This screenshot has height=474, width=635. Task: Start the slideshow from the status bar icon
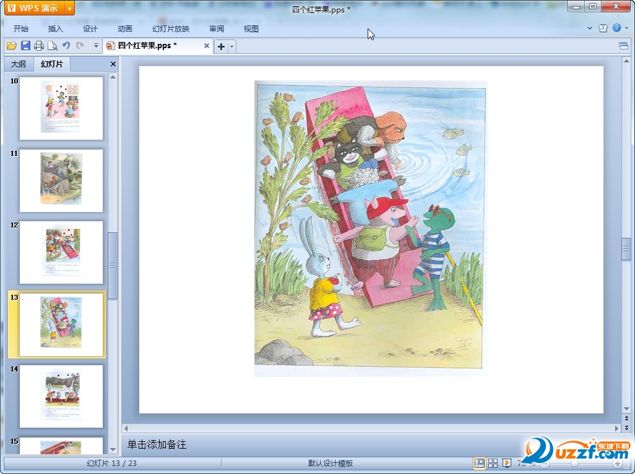point(507,463)
